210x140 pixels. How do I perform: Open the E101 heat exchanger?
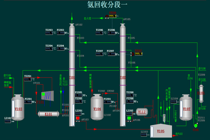tap(49, 114)
